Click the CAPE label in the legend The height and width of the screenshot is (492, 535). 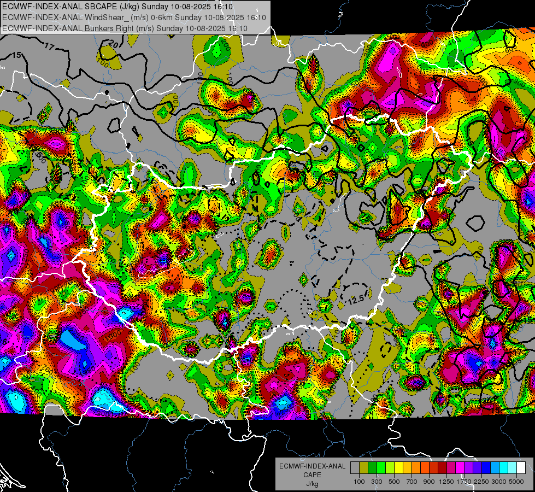[312, 475]
